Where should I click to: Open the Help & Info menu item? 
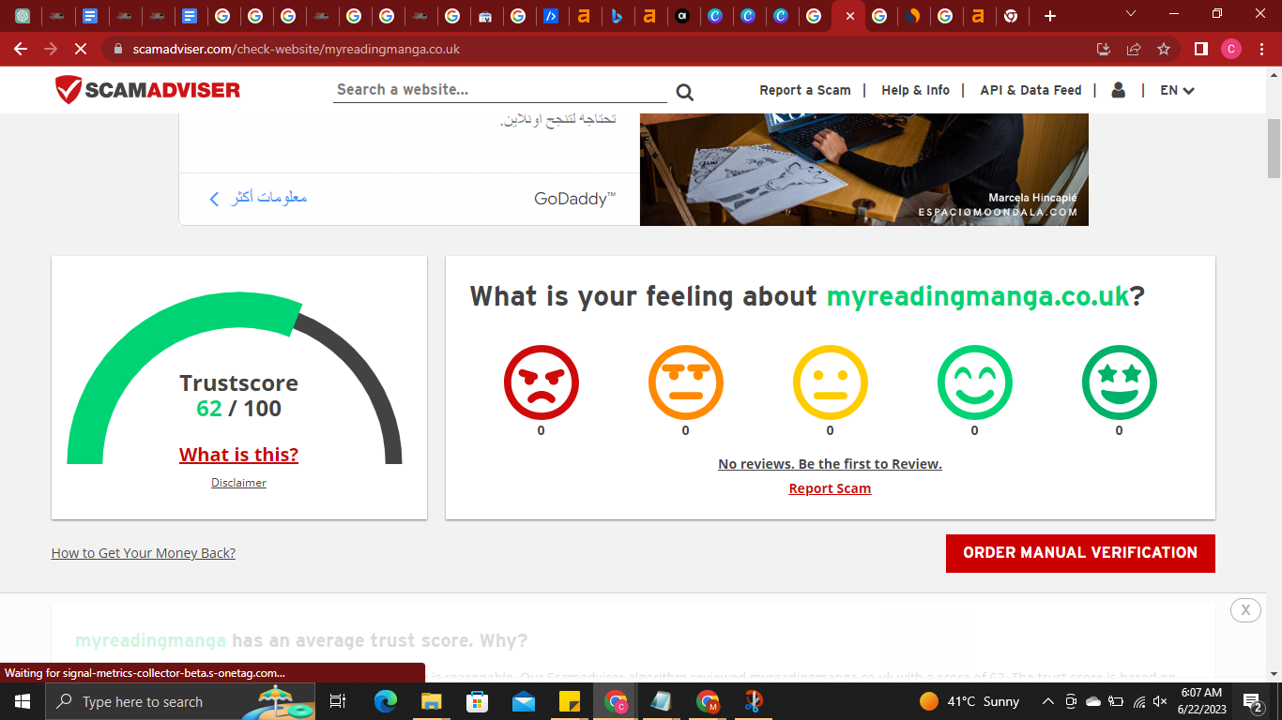click(916, 90)
